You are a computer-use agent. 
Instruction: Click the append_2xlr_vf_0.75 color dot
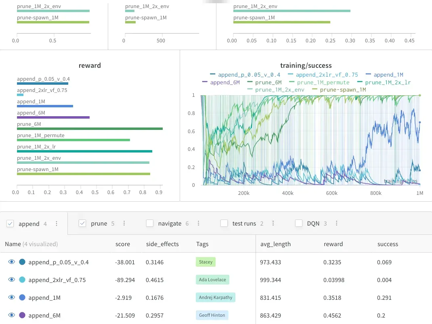[x=22, y=280]
